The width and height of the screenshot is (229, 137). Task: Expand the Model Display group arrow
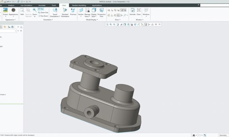coord(97,20)
